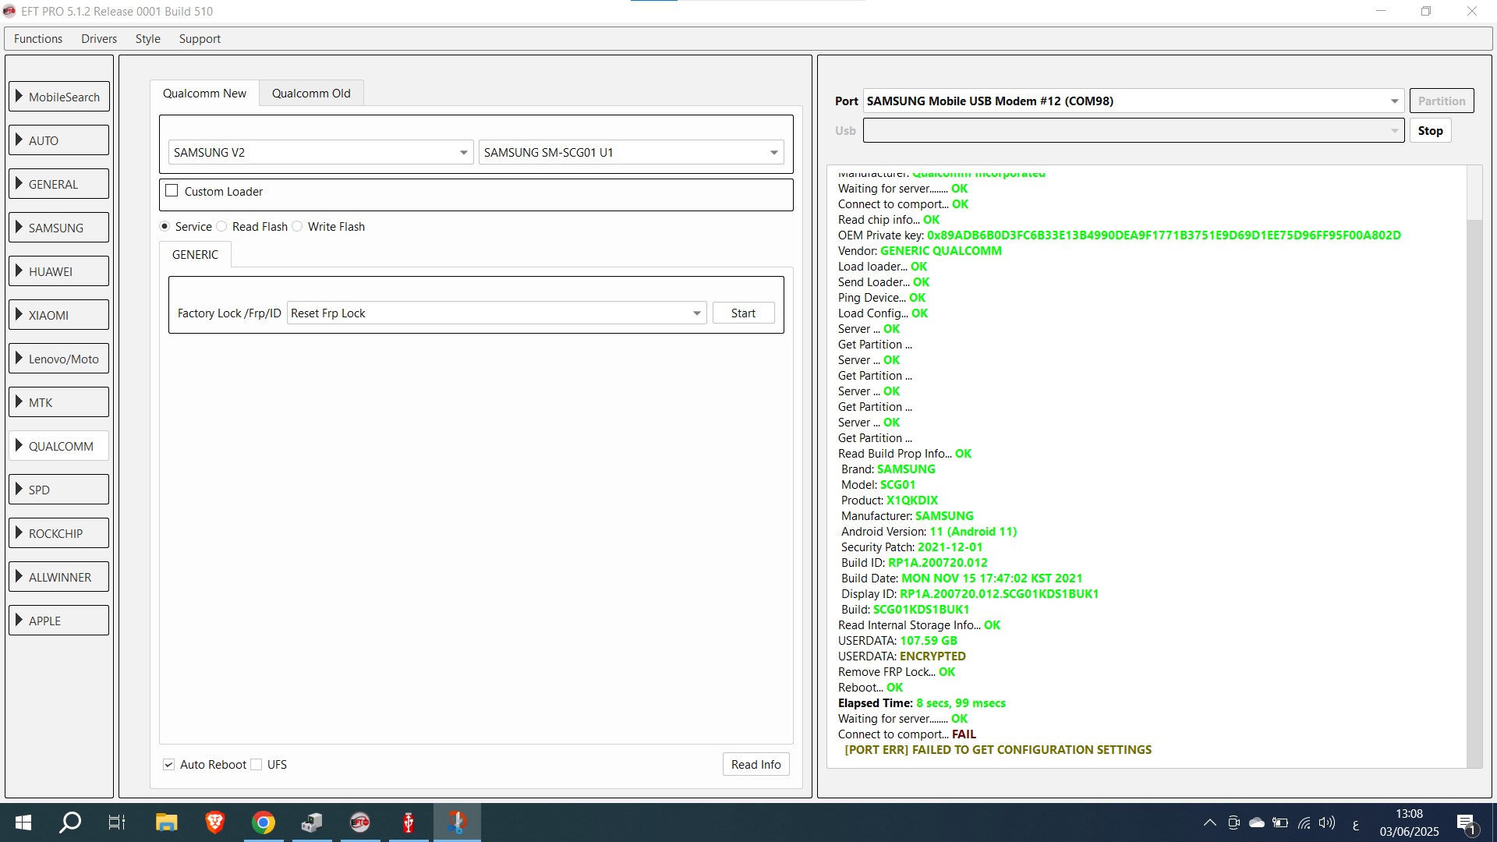Open the EFT icon on taskbar
Image resolution: width=1497 pixels, height=842 pixels.
360,823
